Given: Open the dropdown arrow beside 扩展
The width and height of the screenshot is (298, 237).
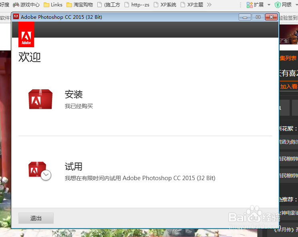Looking at the screenshot, I should point(269,5).
